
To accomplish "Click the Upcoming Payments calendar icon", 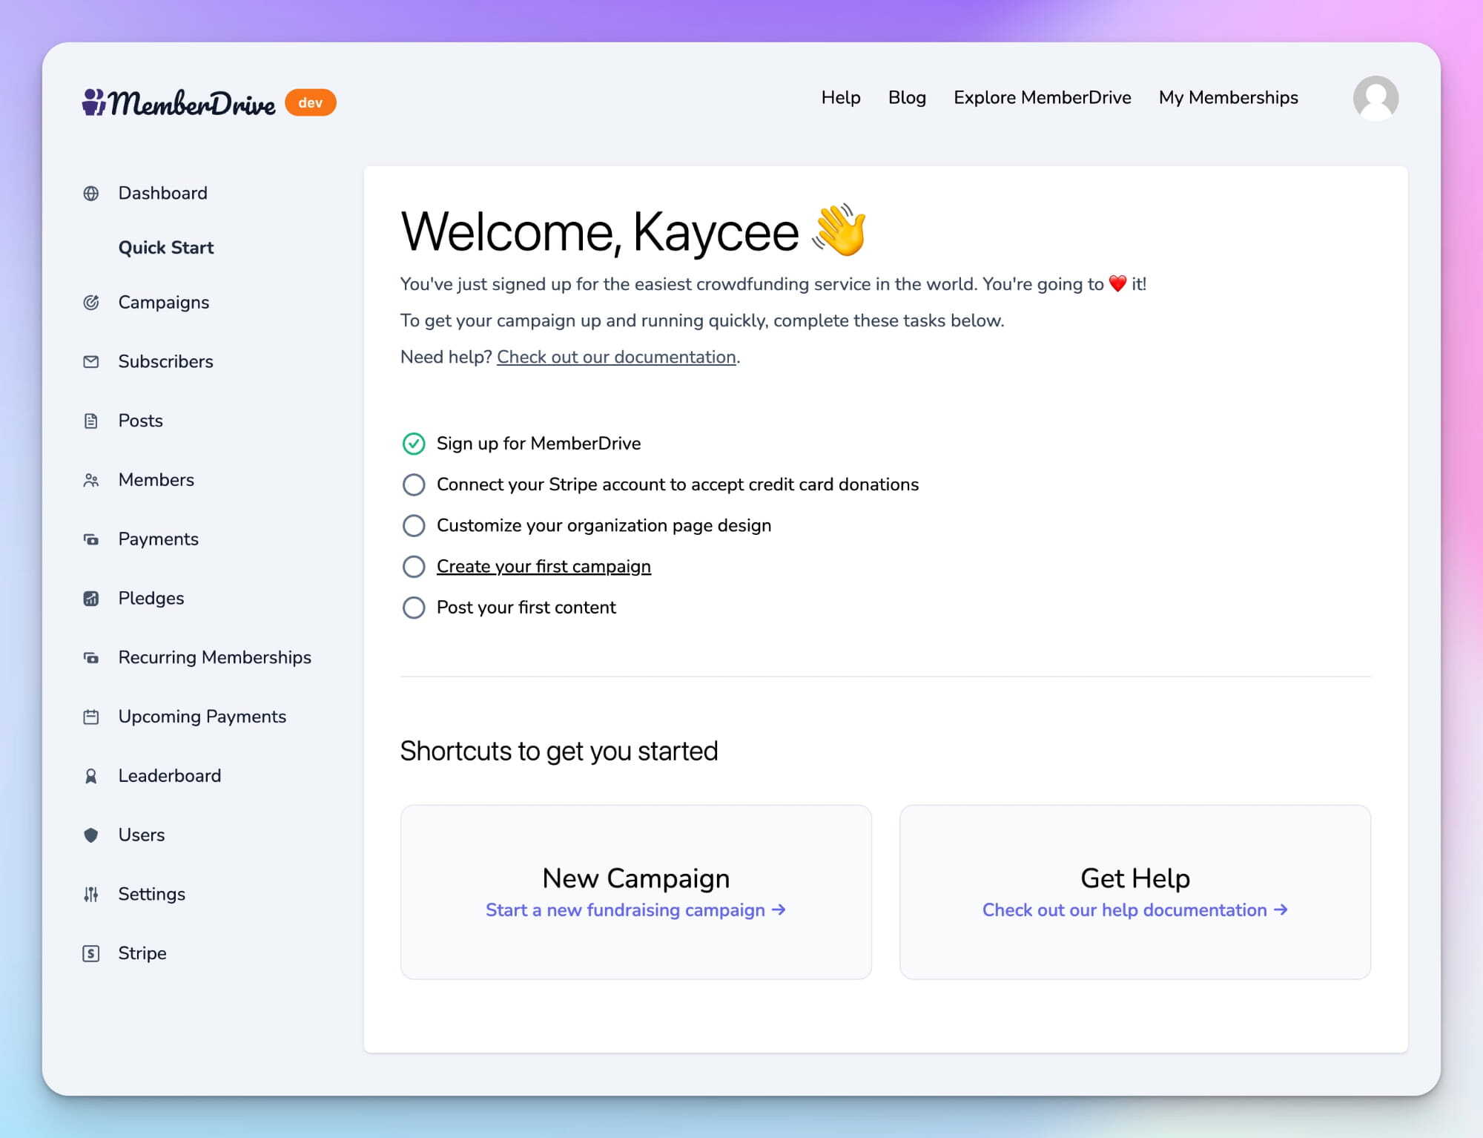I will tap(91, 717).
